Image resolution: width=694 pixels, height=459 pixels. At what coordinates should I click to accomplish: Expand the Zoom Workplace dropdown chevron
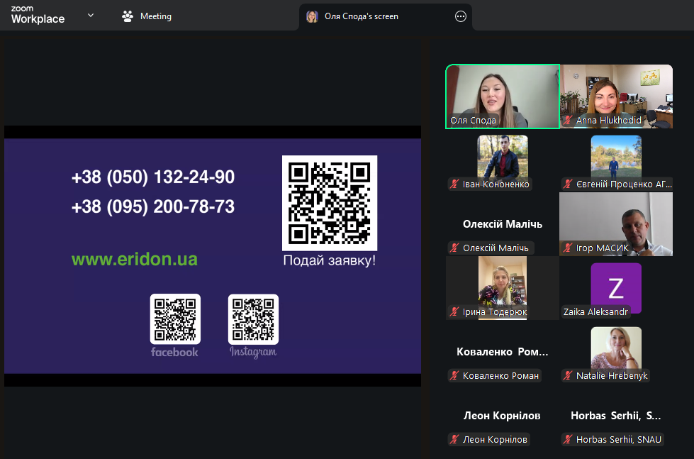point(91,15)
